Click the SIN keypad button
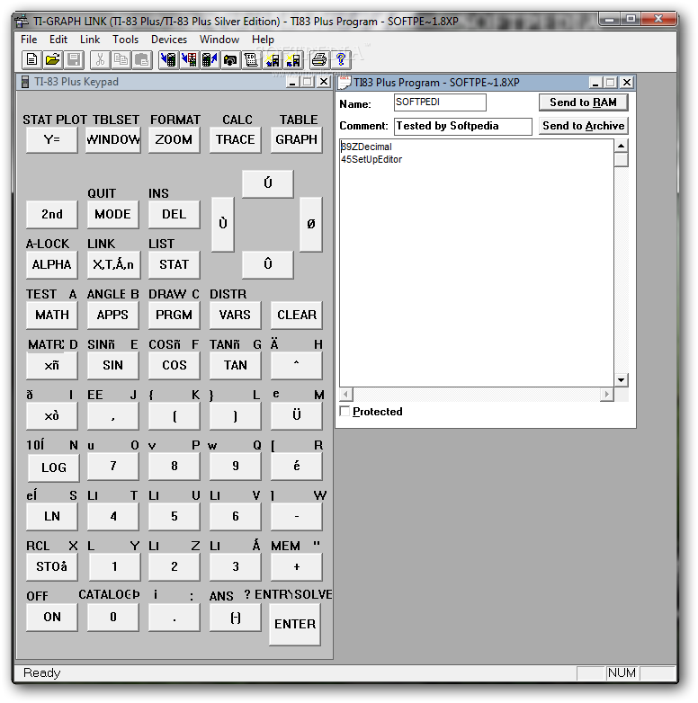This screenshot has height=703, width=698. pos(112,365)
